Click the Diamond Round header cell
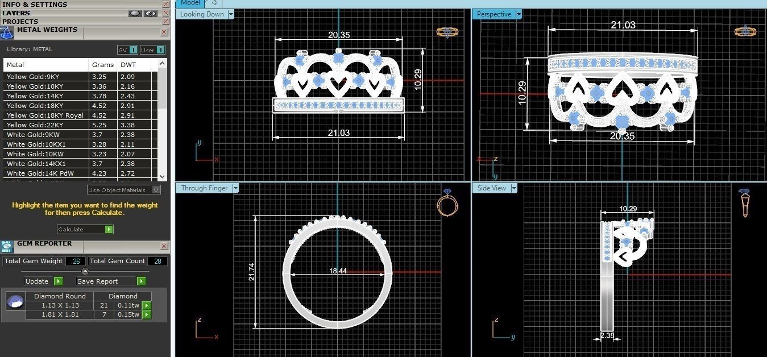The height and width of the screenshot is (357, 767). [60, 296]
